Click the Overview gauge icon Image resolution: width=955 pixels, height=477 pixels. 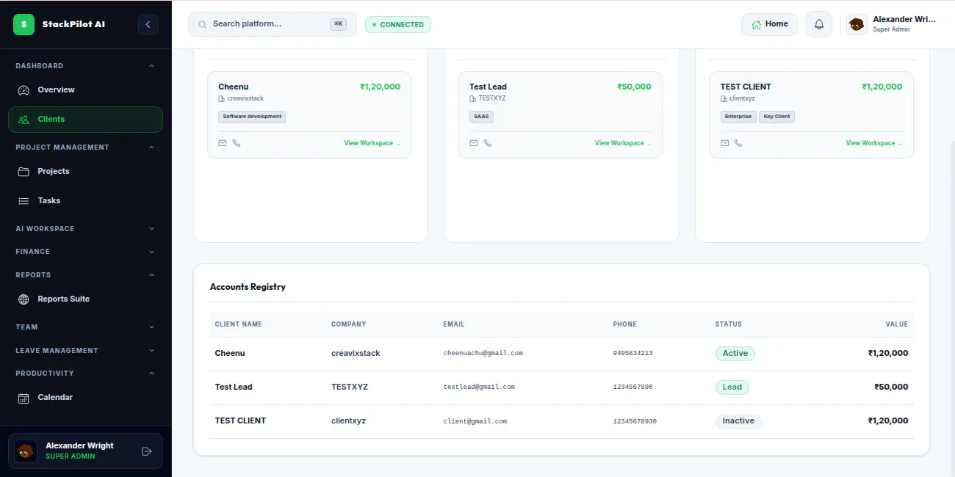coord(24,90)
